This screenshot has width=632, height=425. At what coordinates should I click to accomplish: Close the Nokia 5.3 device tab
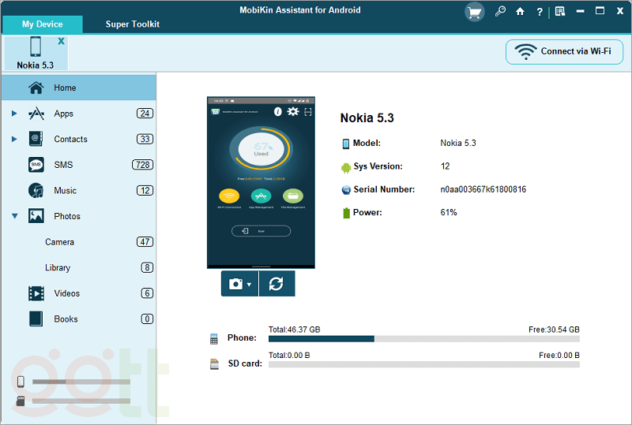62,41
